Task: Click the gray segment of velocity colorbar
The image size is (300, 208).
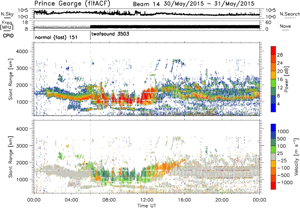Action: [x=273, y=157]
